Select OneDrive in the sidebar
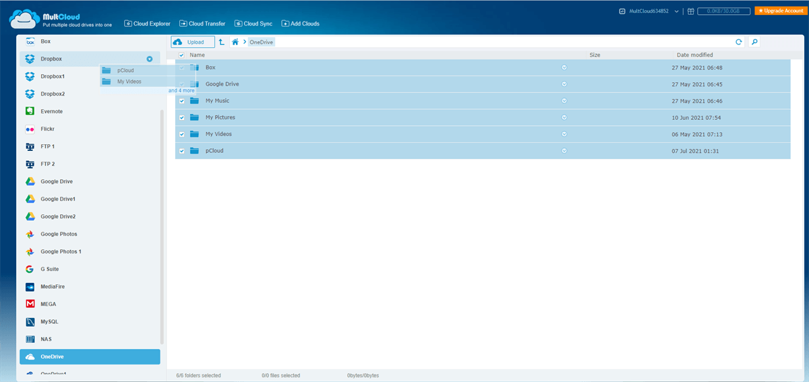The image size is (809, 382). (x=90, y=356)
